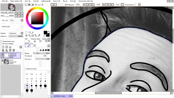Open the Файл menu
The height and width of the screenshot is (98, 174).
pyautogui.click(x=5, y=1)
